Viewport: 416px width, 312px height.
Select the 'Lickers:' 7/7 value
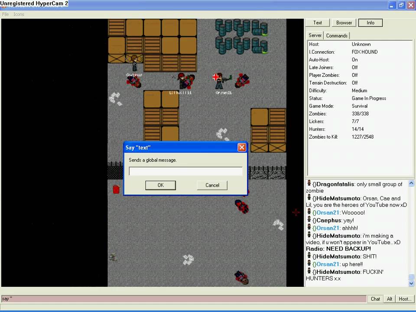tap(355, 121)
